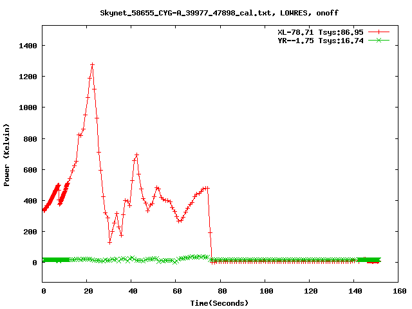The height and width of the screenshot is (309, 412).
Task: Click the 1200 y-axis tick label
Action: 28,77
